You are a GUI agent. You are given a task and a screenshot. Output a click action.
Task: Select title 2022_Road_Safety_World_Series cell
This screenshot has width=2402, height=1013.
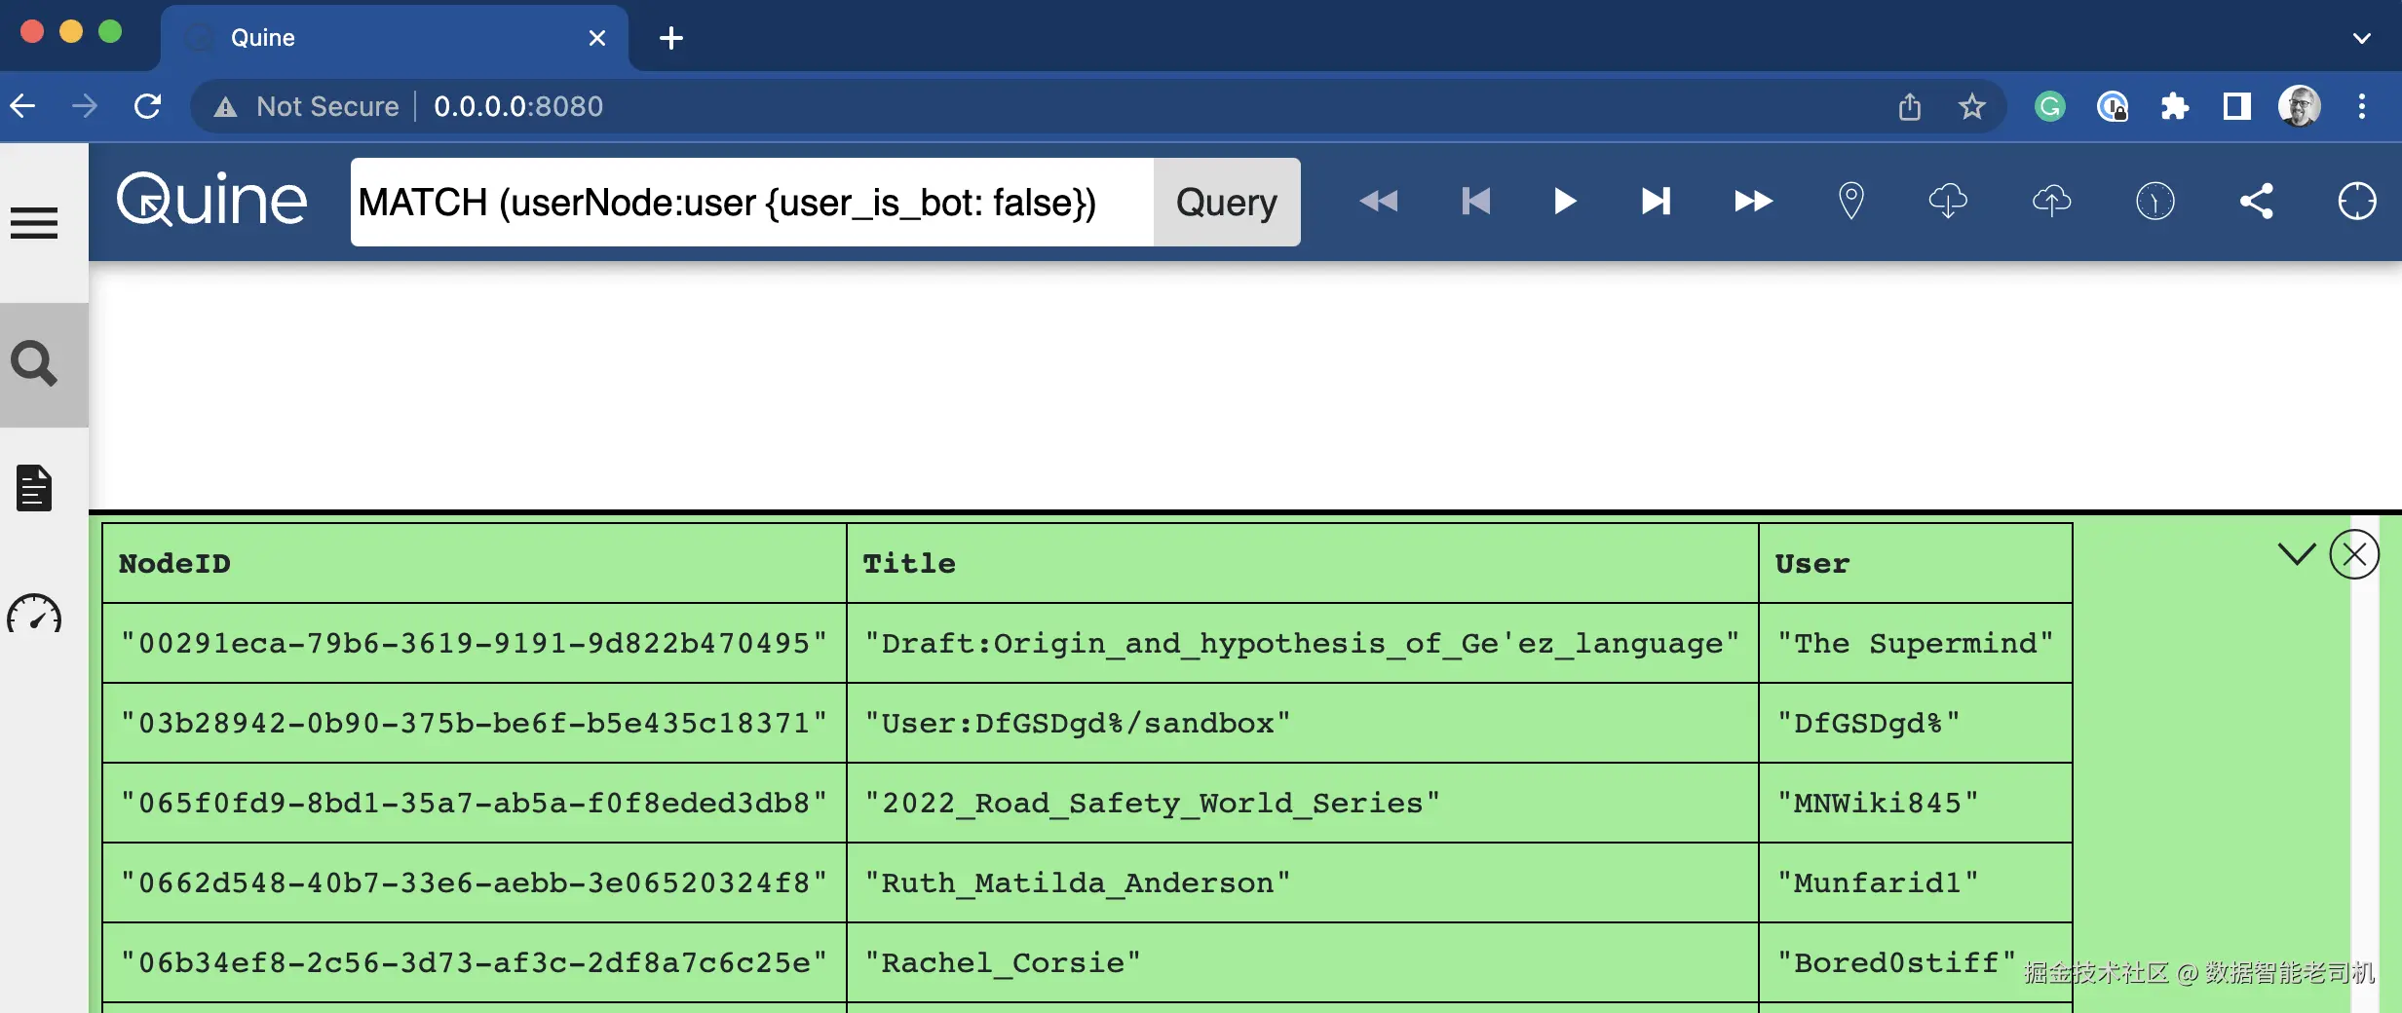pyautogui.click(x=1303, y=803)
